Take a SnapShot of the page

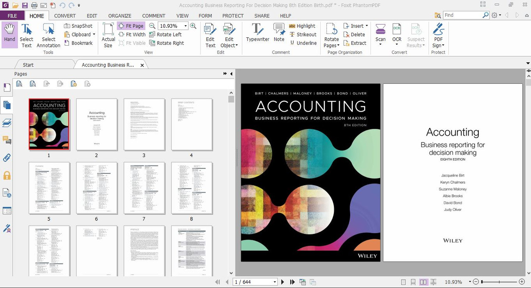click(78, 26)
